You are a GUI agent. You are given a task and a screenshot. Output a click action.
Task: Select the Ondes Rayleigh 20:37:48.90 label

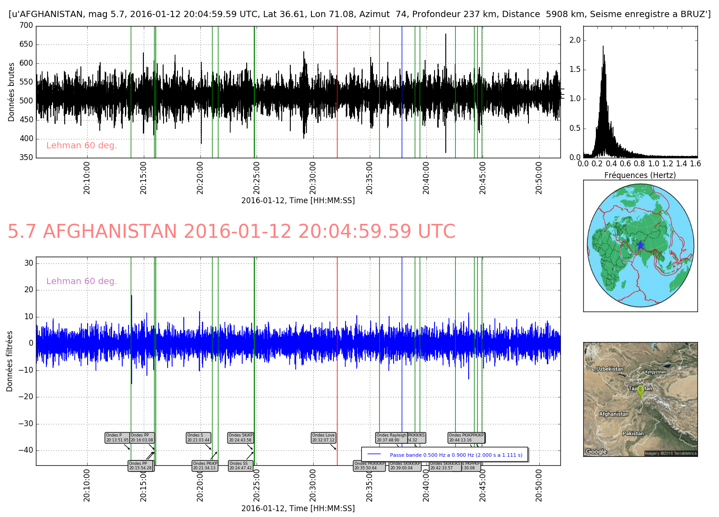[x=391, y=438]
